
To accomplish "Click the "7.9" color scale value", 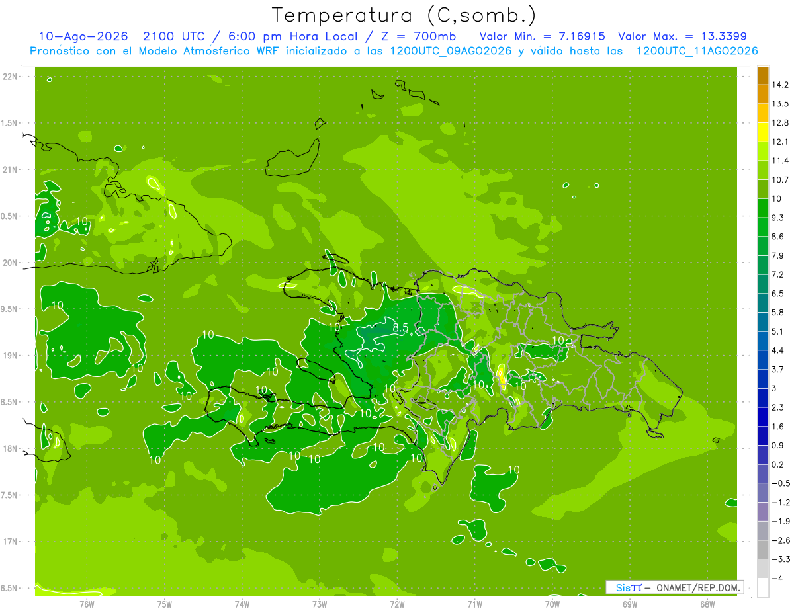I will coord(778,255).
